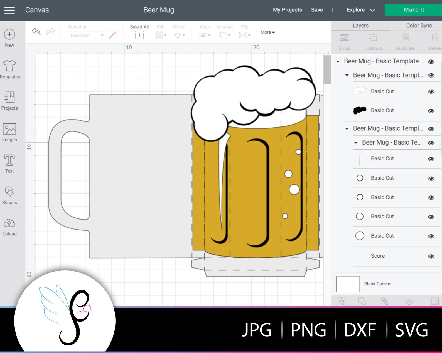This screenshot has width=442, height=353.
Task: Collapse second Beer Mug - Basic Templ... subgroup
Action: point(347,129)
